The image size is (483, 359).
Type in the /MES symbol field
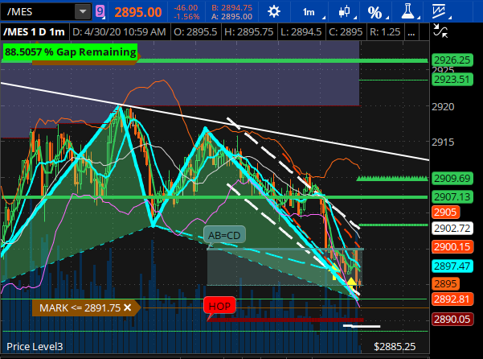click(38, 12)
